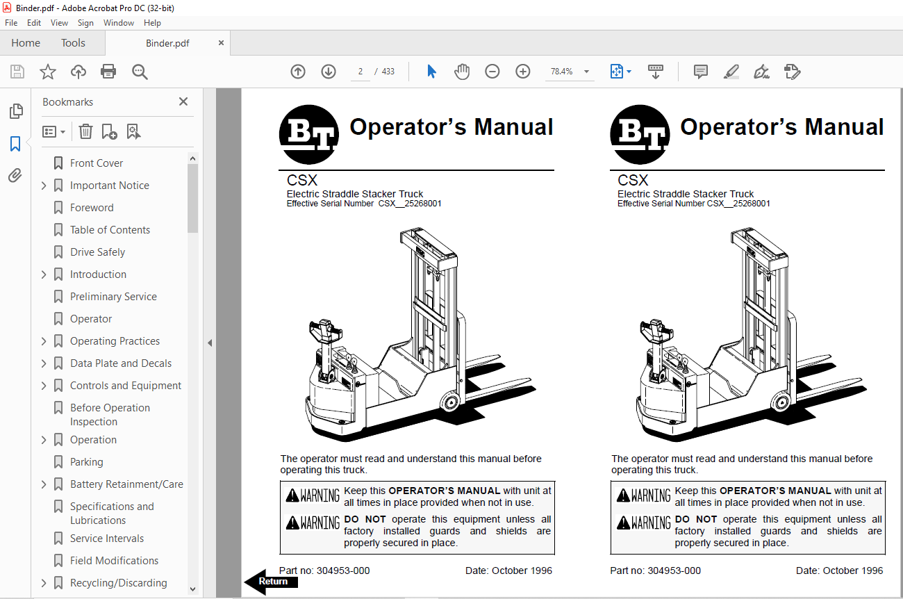The height and width of the screenshot is (599, 903).
Task: Expand the Operation bookmark
Action: pos(44,440)
